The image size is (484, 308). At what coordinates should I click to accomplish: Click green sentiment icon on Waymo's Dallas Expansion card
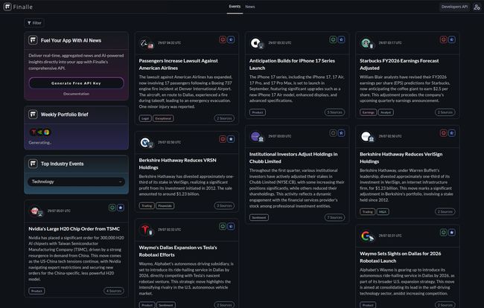point(223,226)
